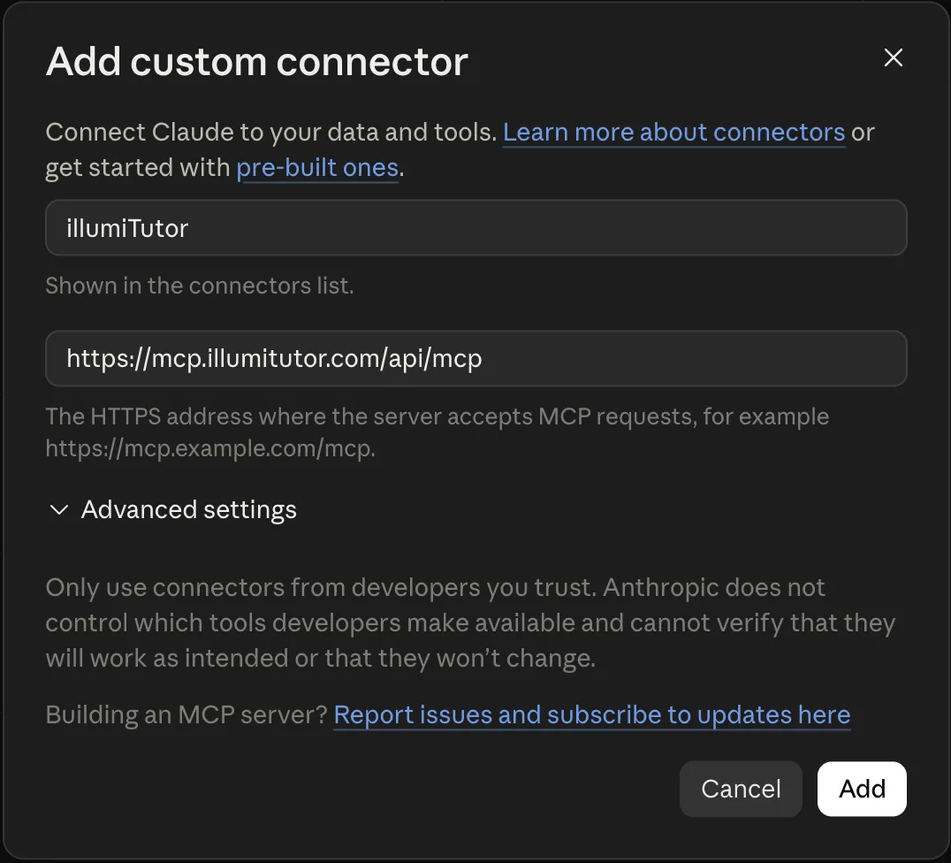951x863 pixels.
Task: Click the Add button to save connector
Action: (x=862, y=789)
